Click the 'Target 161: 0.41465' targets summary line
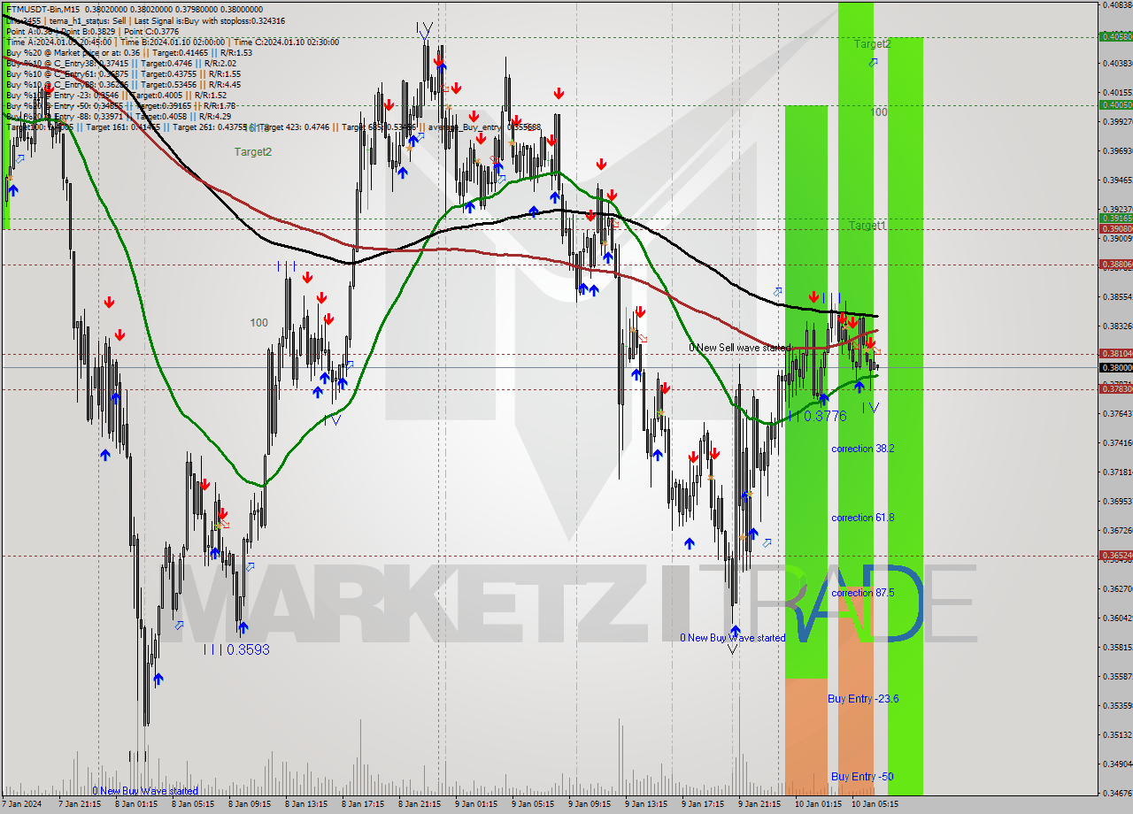Screen dimensions: 1133x814 tap(273, 127)
